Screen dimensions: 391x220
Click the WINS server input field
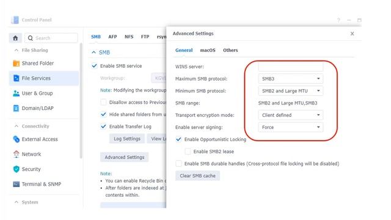(x=291, y=67)
